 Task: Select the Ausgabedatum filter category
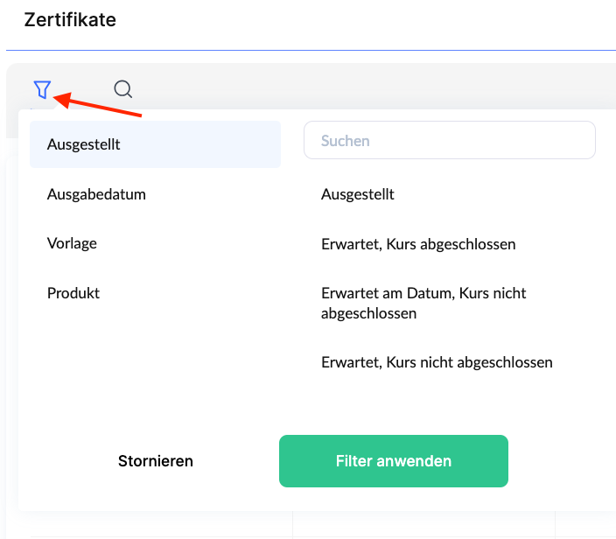96,194
